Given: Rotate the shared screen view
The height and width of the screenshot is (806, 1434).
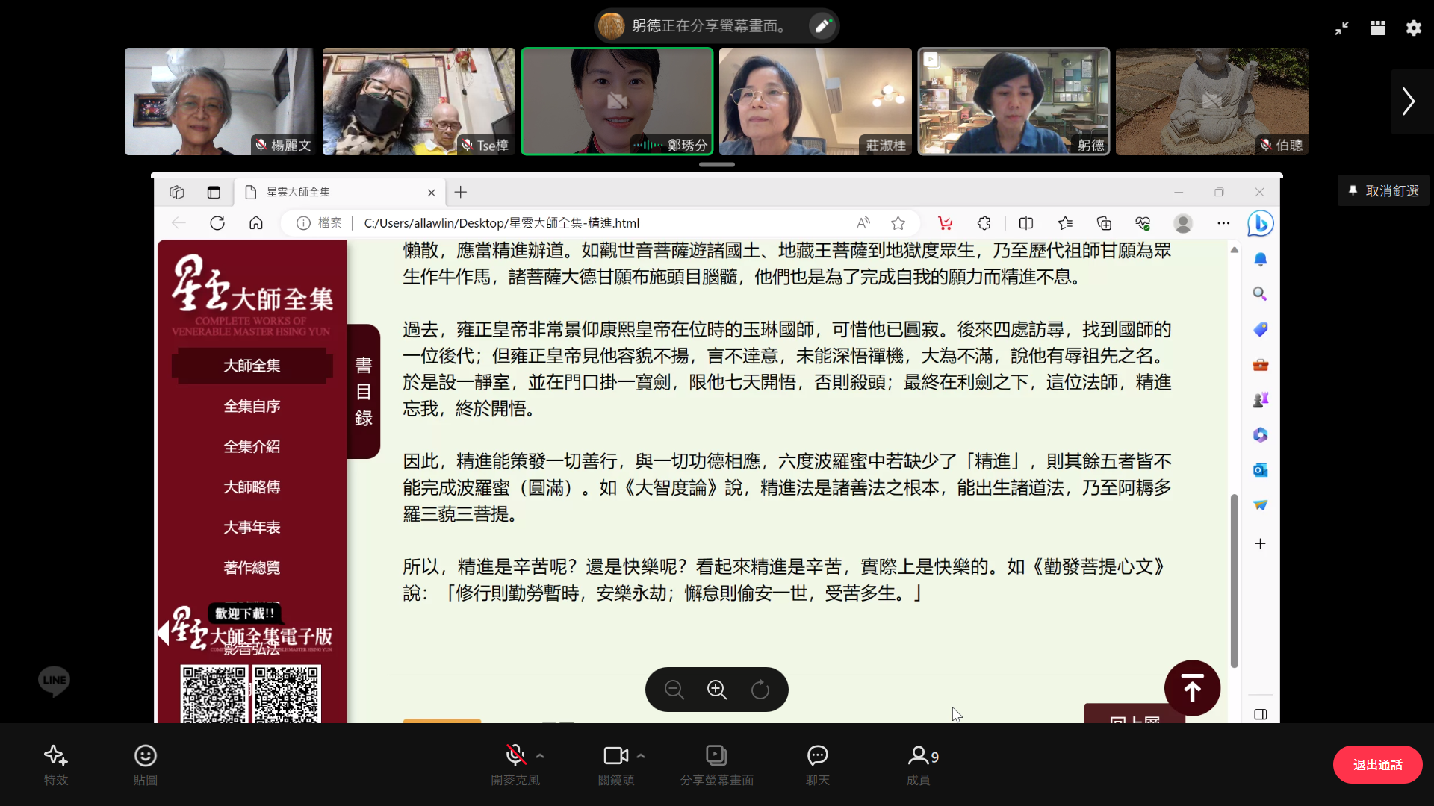Looking at the screenshot, I should [760, 690].
